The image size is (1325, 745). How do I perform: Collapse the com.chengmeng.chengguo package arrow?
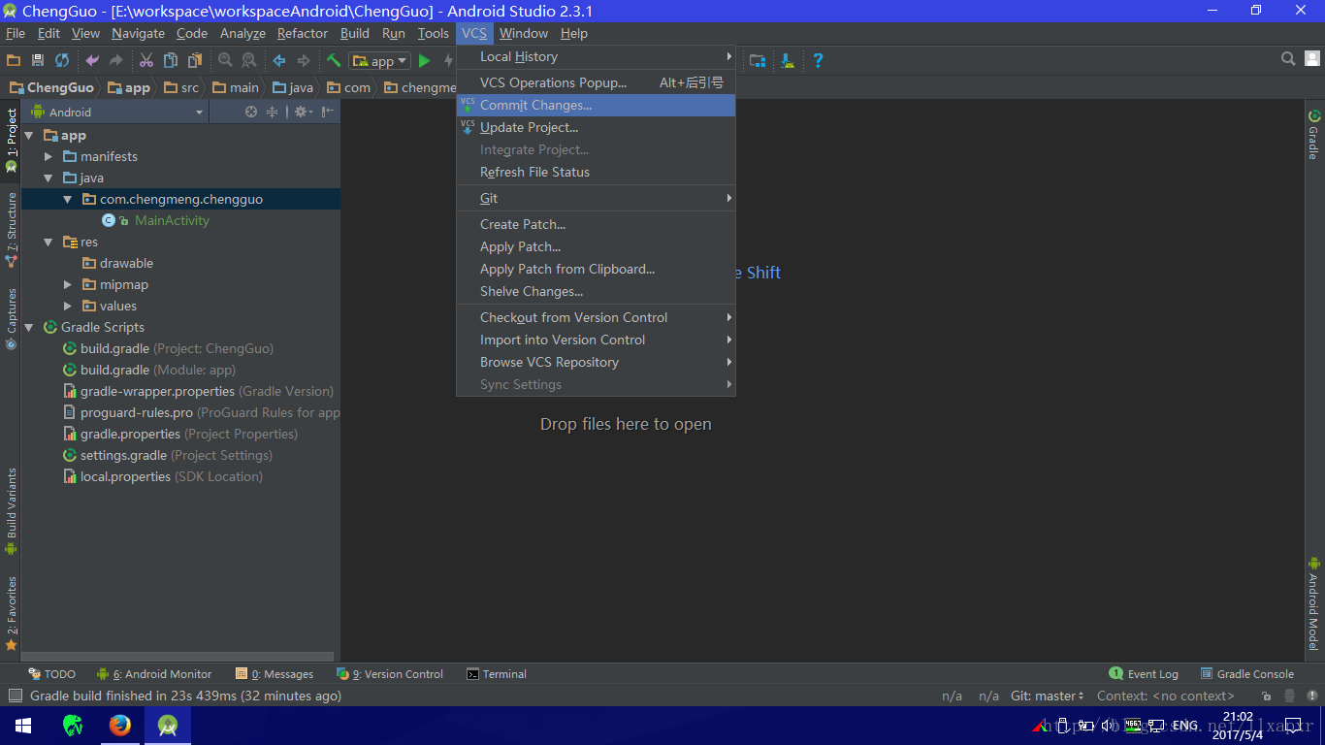[68, 200]
